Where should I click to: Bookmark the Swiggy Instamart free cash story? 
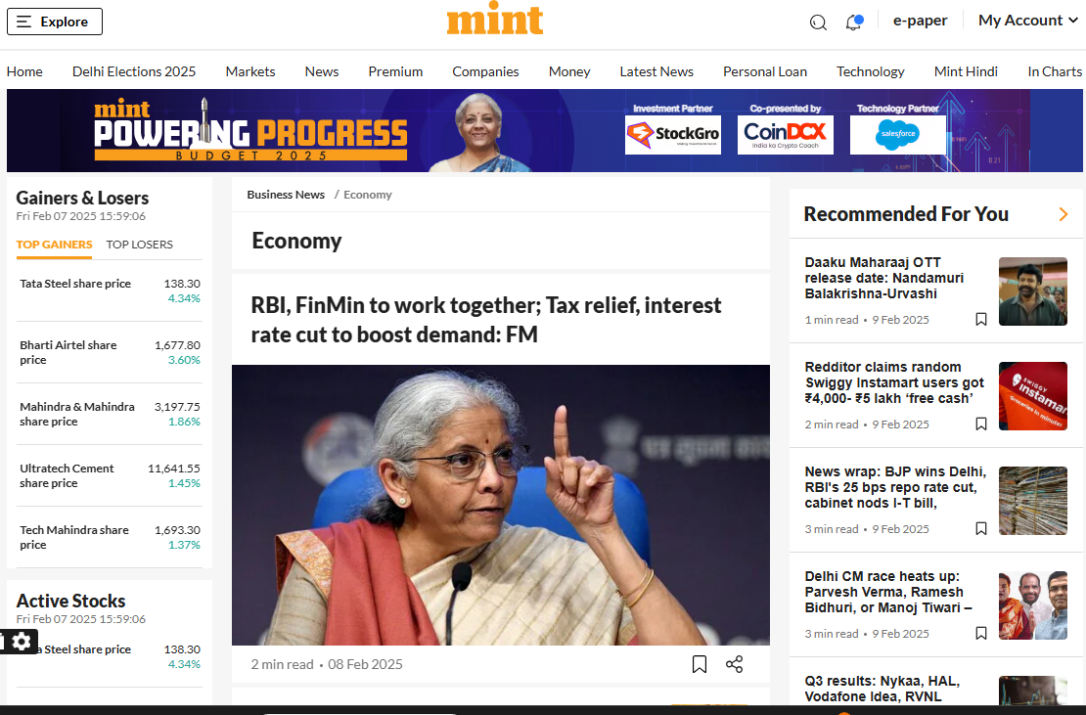(980, 424)
